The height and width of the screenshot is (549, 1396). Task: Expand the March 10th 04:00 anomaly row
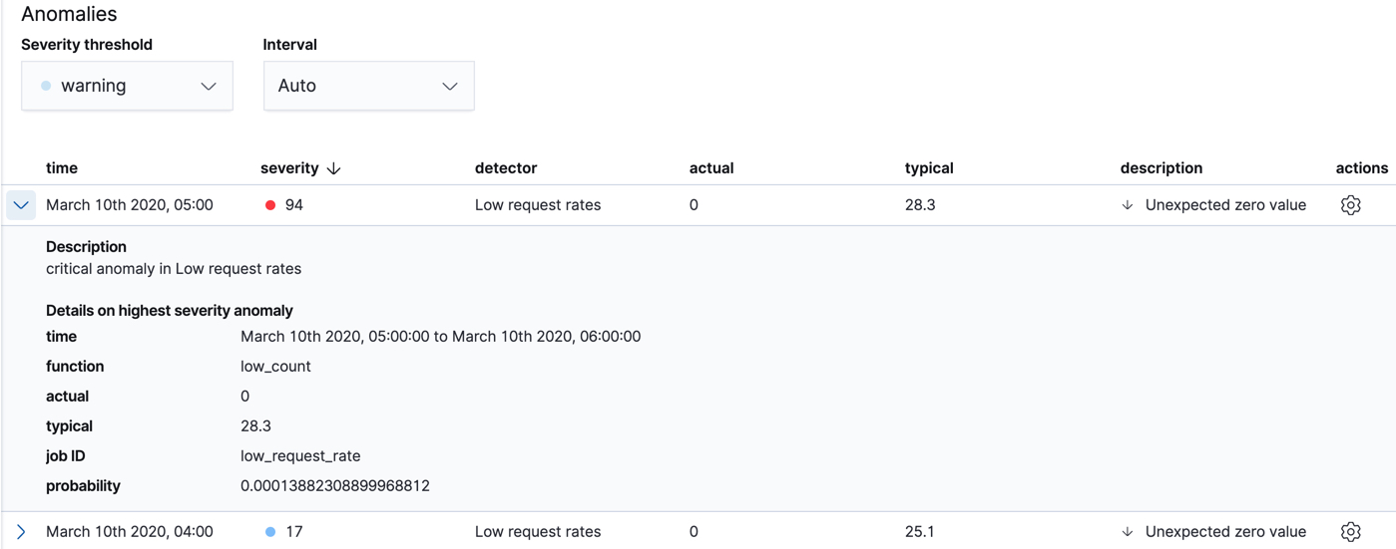[21, 532]
